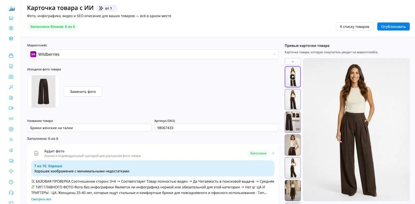The width and height of the screenshot is (415, 204).
Task: Select the fourth close-up preview thumbnail
Action: (293, 145)
